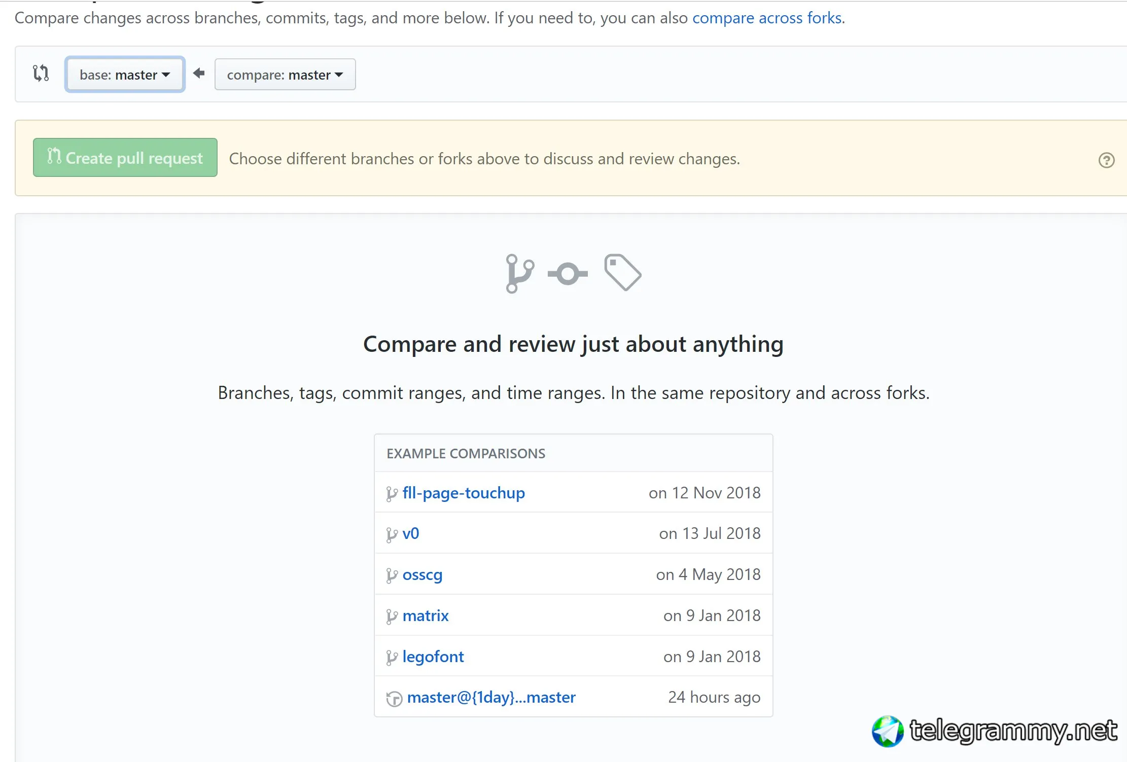Open the compare: master branch dropdown
The image size is (1127, 762).
pyautogui.click(x=285, y=75)
